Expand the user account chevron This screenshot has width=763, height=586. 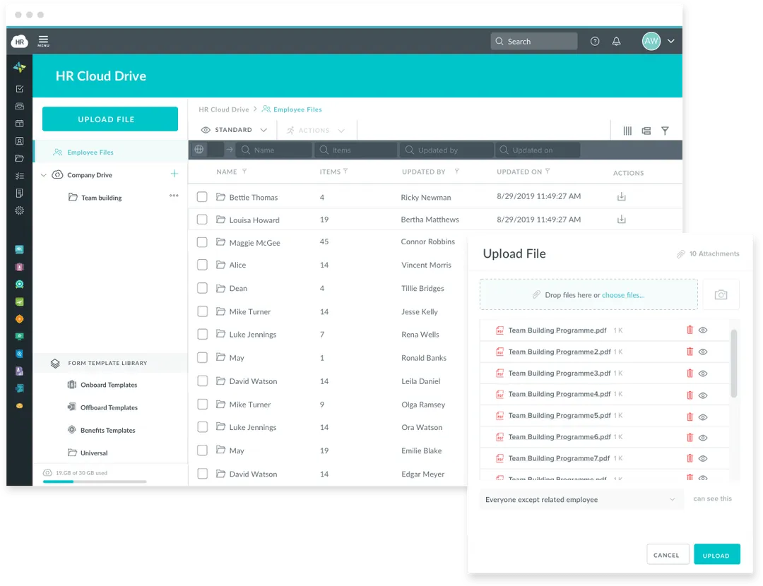click(x=671, y=42)
